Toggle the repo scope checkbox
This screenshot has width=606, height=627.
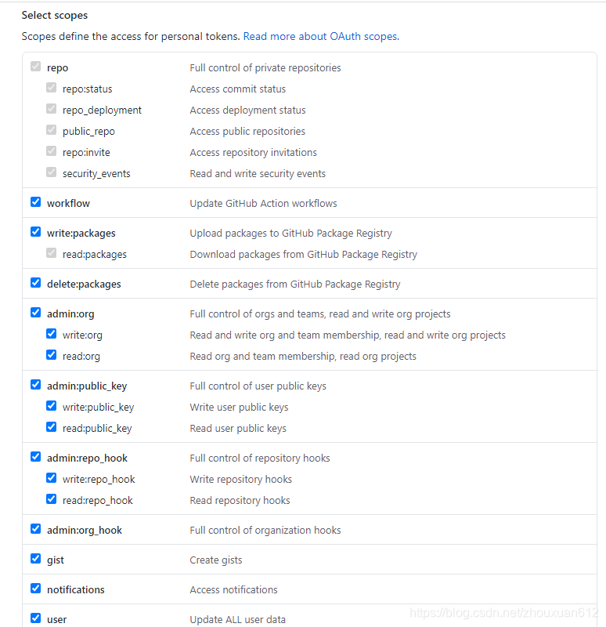click(x=35, y=66)
